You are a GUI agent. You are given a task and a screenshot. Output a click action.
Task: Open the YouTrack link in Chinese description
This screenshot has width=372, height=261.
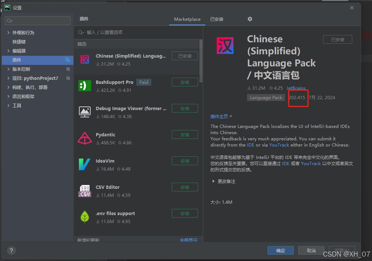311,164
